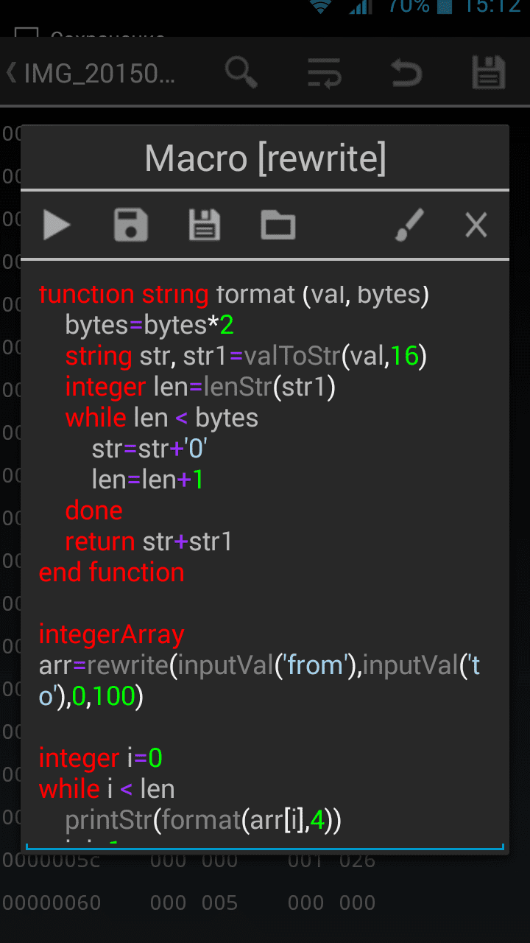Open a macro file via folder icon
The height and width of the screenshot is (943, 530).
[x=278, y=225]
